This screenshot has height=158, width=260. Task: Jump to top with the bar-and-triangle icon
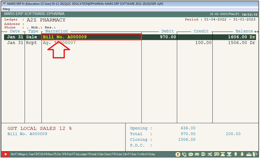click(223, 154)
